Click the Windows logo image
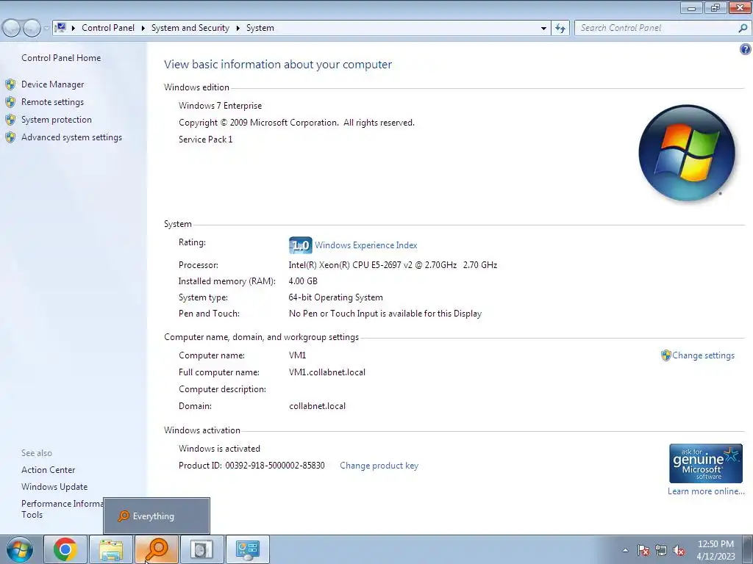Image resolution: width=753 pixels, height=564 pixels. (687, 153)
